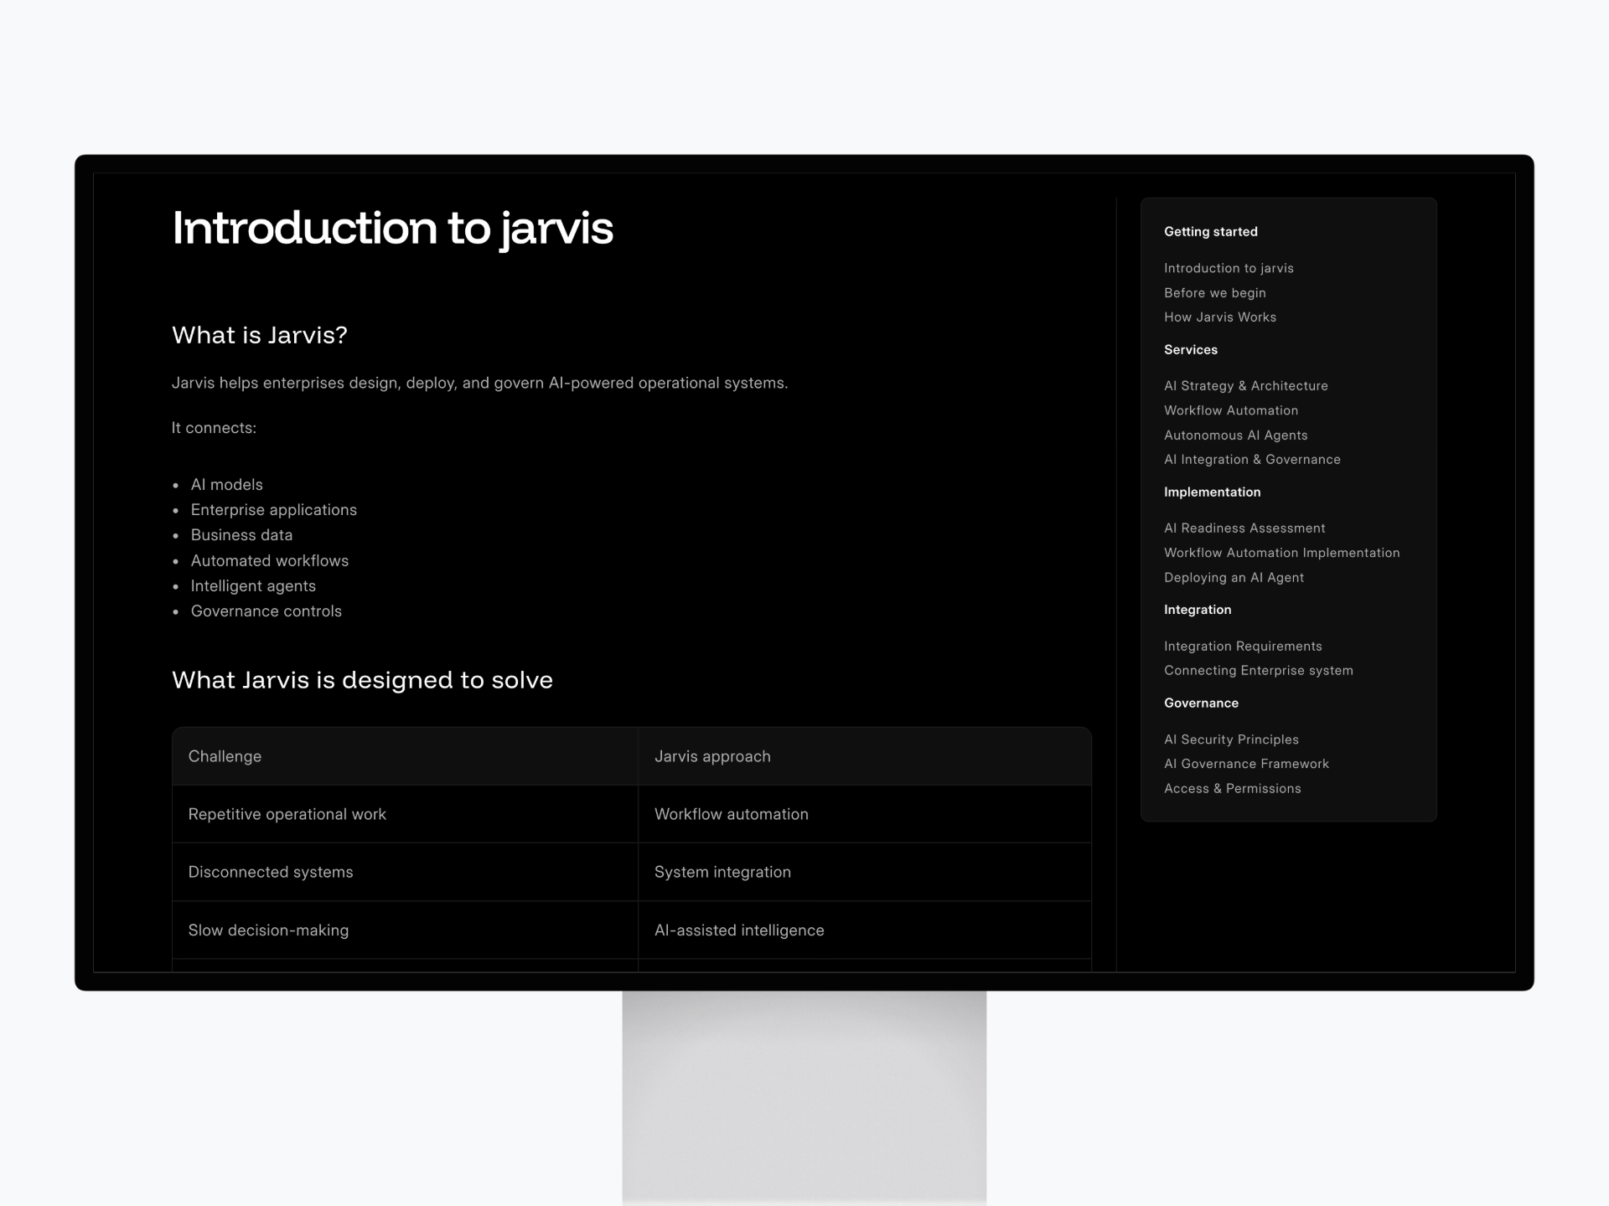Open AI Integration & Governance link

(x=1252, y=460)
